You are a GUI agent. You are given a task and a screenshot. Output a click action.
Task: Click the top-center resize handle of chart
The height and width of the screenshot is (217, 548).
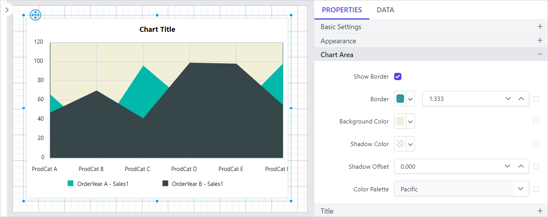point(157,15)
